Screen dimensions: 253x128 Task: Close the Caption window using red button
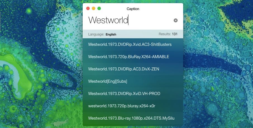(x=88, y=9)
